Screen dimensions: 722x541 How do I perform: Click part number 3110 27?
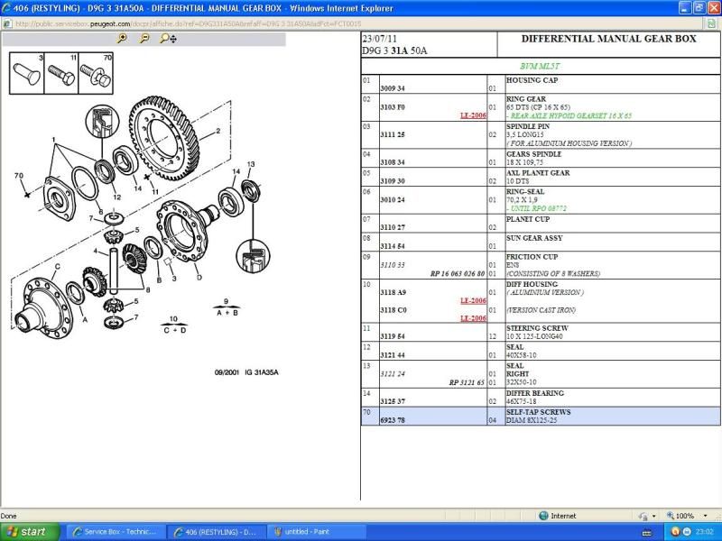click(x=393, y=227)
